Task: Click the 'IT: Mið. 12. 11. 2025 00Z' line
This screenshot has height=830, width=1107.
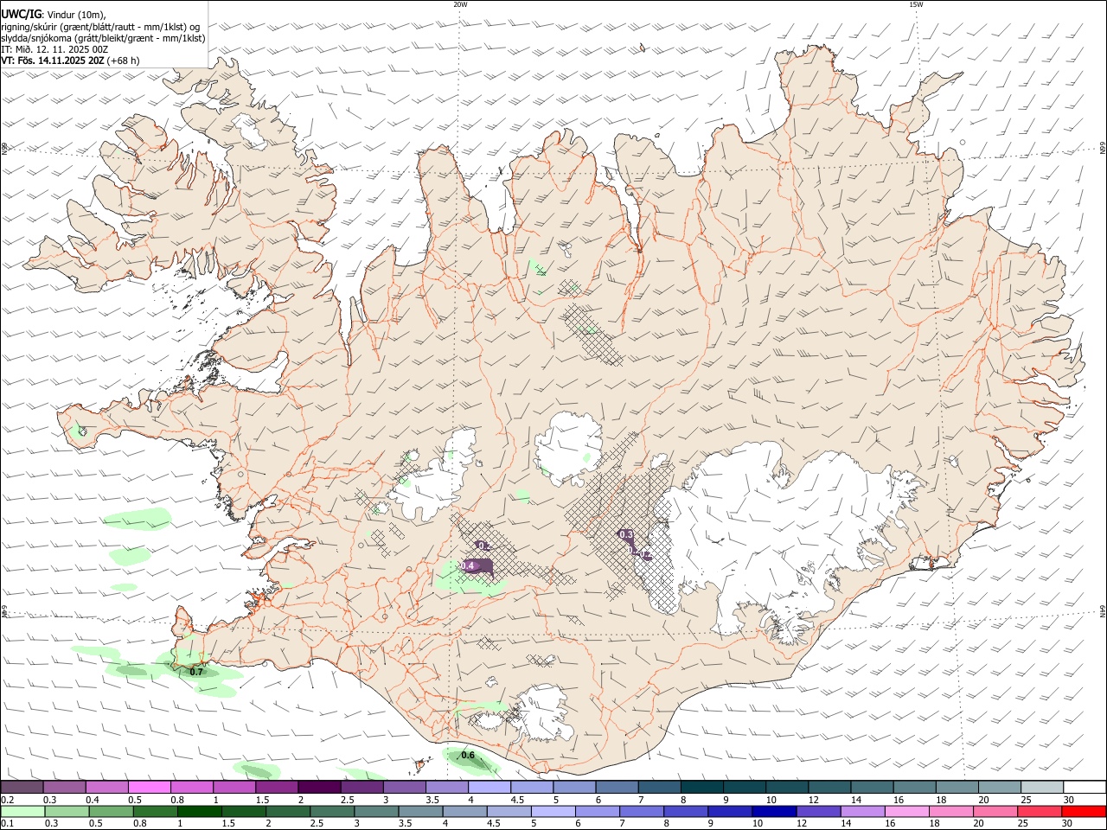Action: [54, 49]
